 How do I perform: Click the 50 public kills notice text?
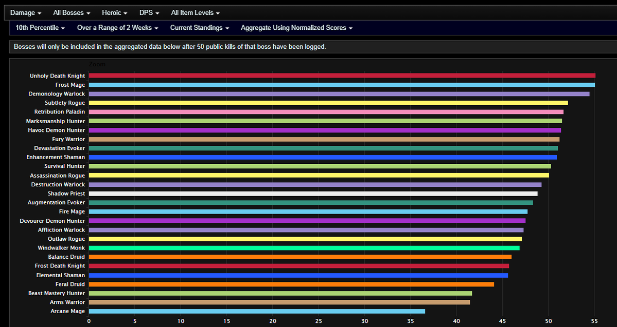tap(170, 47)
